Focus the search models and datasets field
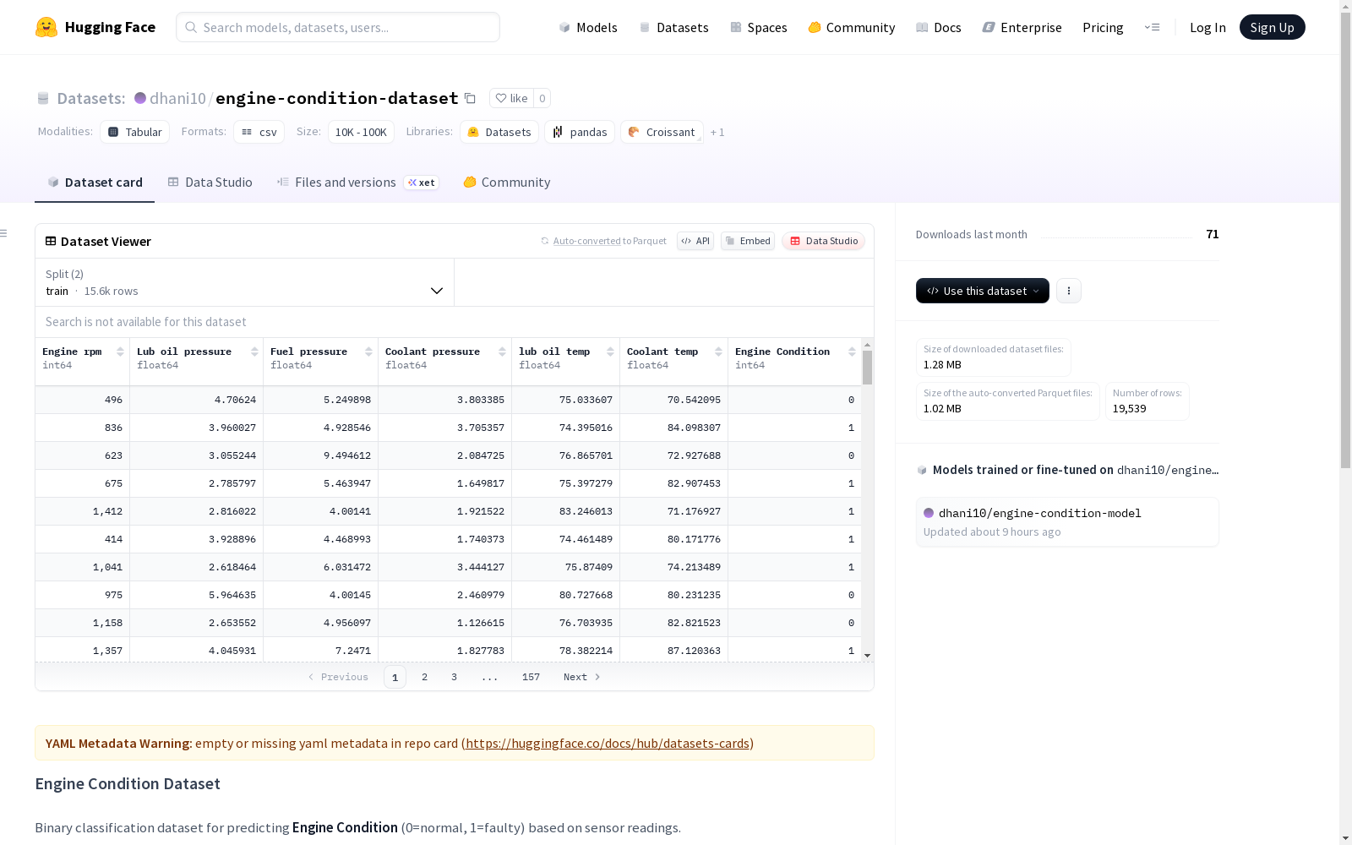This screenshot has height=845, width=1352. pyautogui.click(x=338, y=27)
